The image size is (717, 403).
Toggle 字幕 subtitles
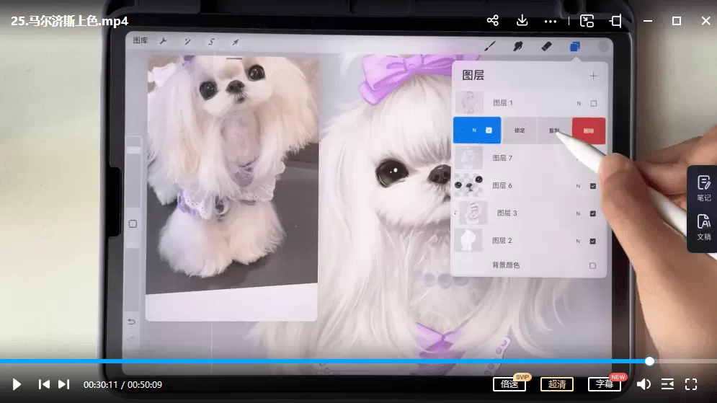pyautogui.click(x=604, y=384)
